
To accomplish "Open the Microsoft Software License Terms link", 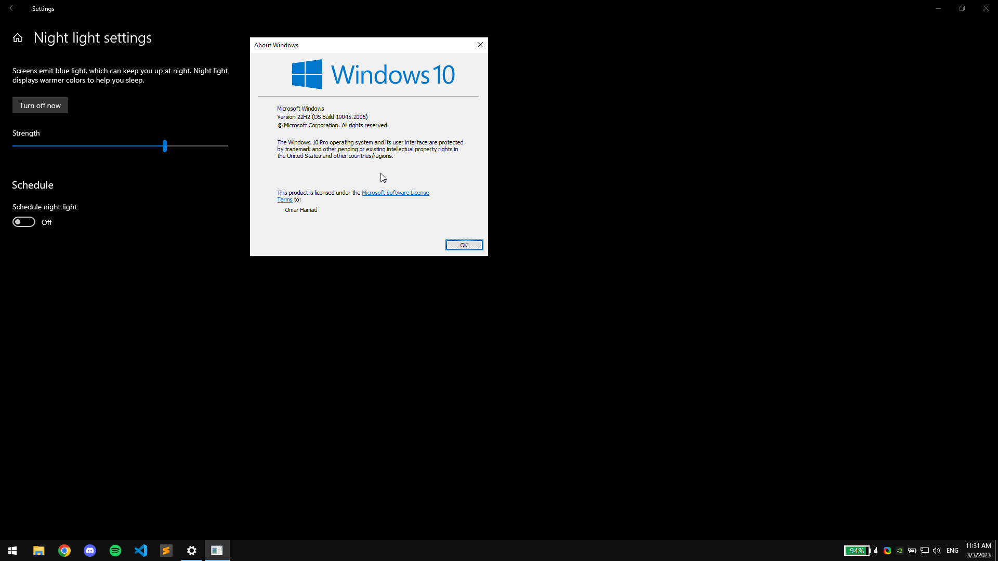I will tap(395, 193).
